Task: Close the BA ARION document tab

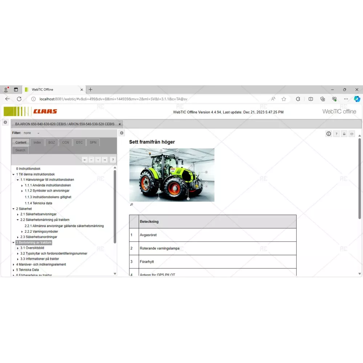Action: click(x=119, y=124)
